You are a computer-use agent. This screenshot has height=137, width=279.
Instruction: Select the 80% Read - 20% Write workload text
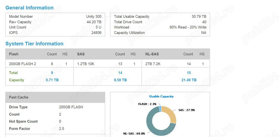188,27
